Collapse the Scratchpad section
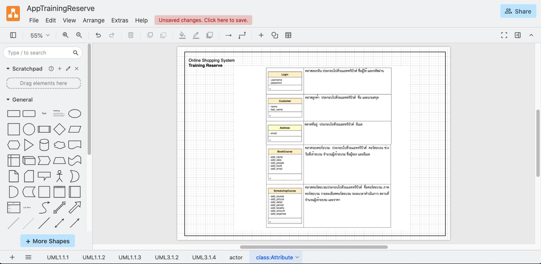 8,69
